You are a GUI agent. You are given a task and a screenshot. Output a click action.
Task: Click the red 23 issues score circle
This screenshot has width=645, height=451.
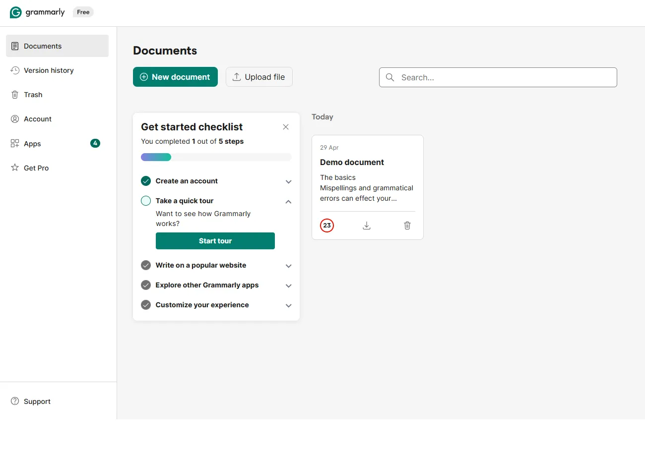(x=327, y=225)
